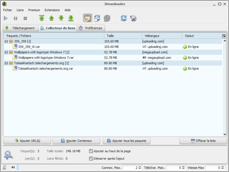Open the Aide menu

click(x=68, y=10)
